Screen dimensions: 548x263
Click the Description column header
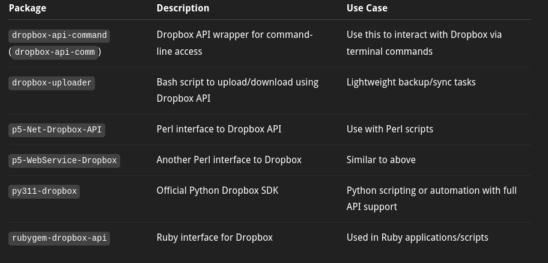click(183, 8)
